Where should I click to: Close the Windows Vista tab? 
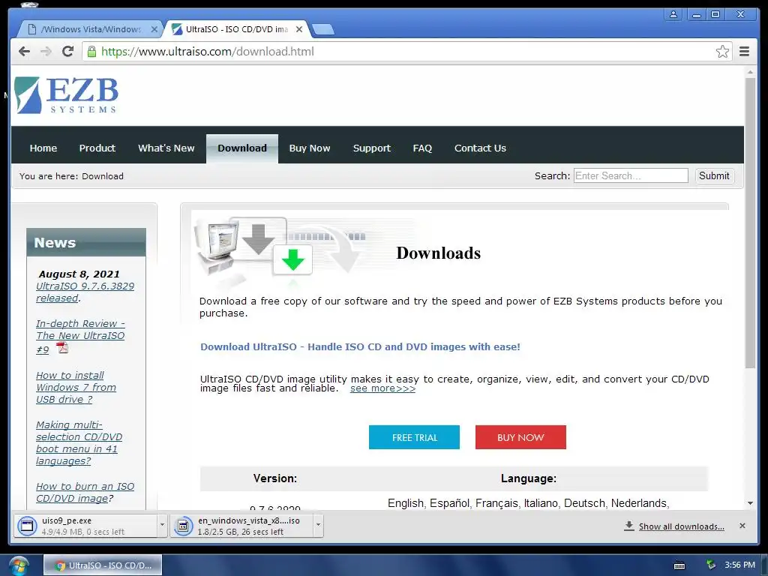pyautogui.click(x=154, y=29)
